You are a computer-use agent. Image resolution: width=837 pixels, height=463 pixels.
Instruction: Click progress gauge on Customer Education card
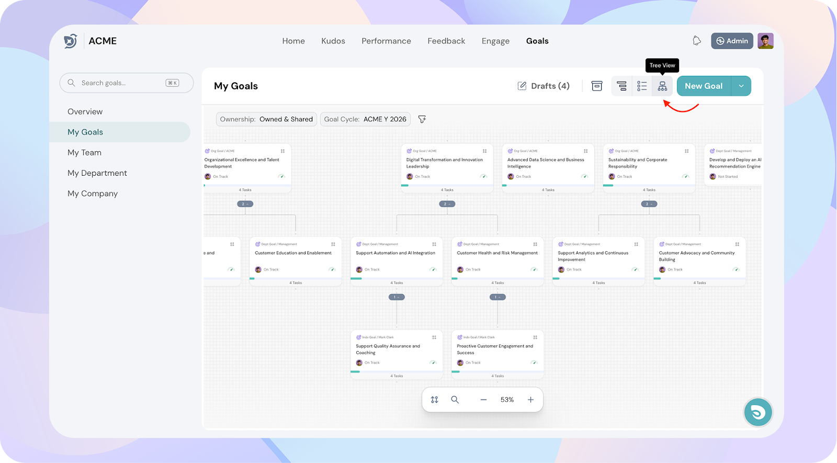pos(332,269)
